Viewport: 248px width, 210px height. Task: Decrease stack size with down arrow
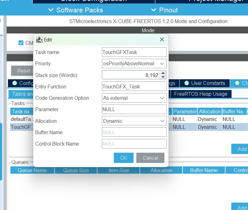163,77
